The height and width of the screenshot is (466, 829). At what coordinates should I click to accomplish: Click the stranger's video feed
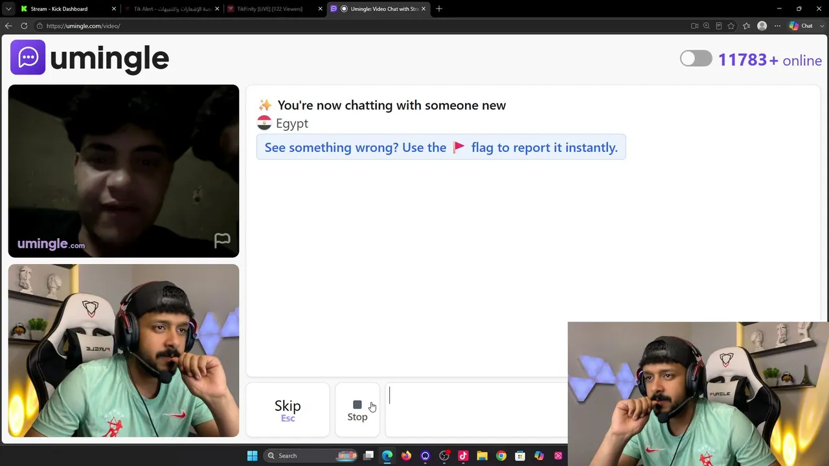124,171
